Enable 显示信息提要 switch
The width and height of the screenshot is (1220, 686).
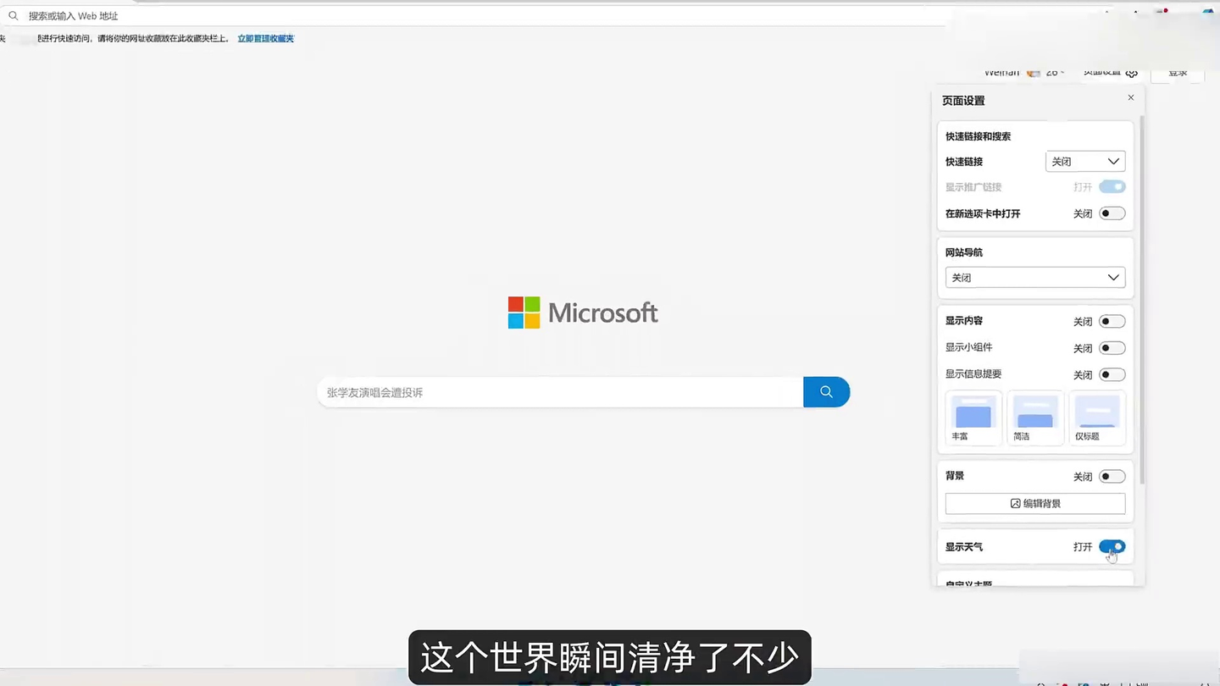pyautogui.click(x=1112, y=374)
